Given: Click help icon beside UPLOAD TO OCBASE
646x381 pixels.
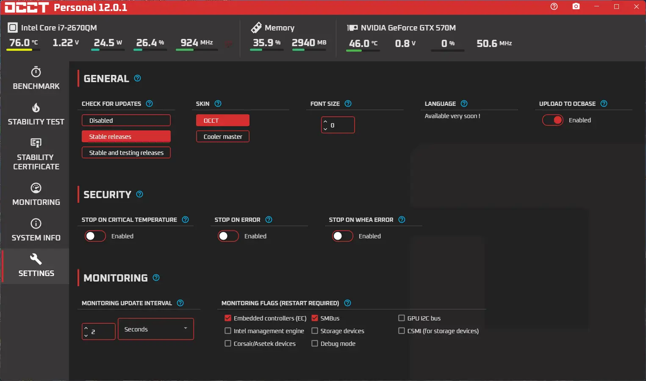Looking at the screenshot, I should (604, 104).
